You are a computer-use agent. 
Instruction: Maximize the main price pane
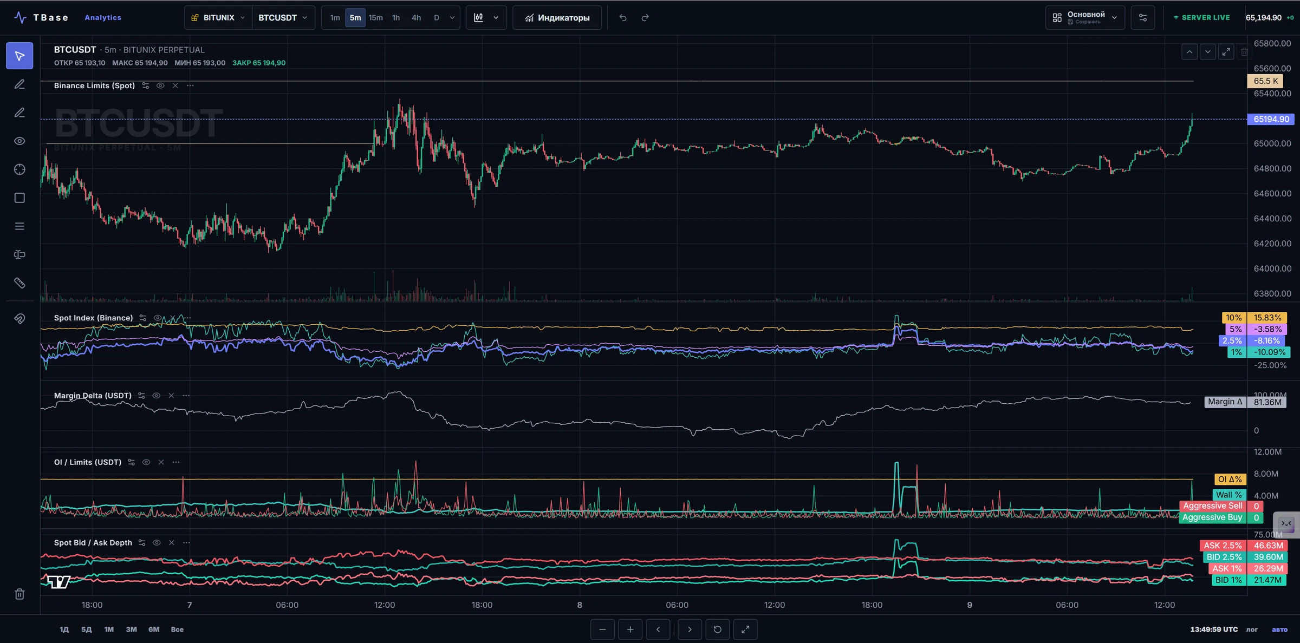(1226, 52)
